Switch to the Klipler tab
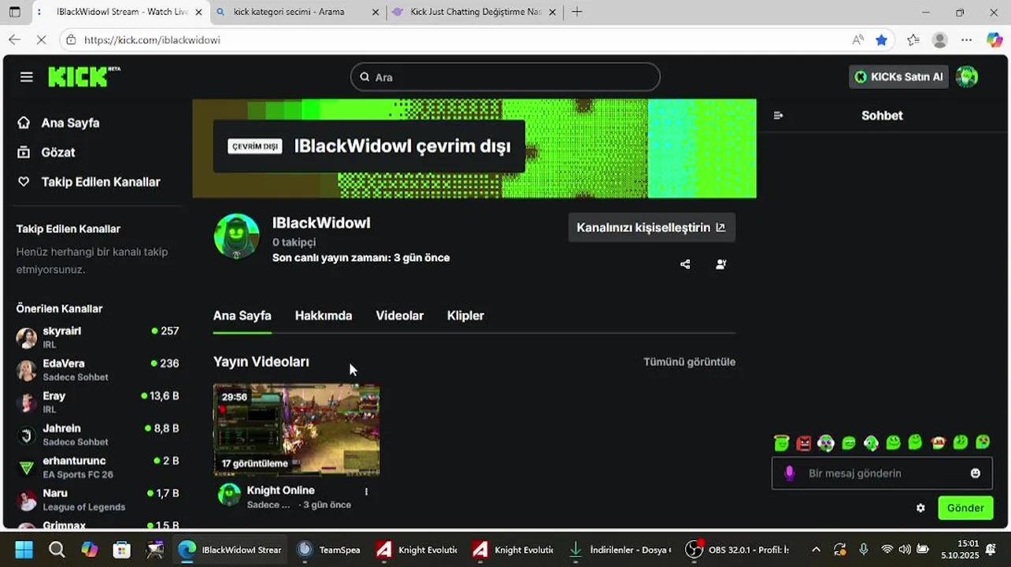 click(465, 316)
